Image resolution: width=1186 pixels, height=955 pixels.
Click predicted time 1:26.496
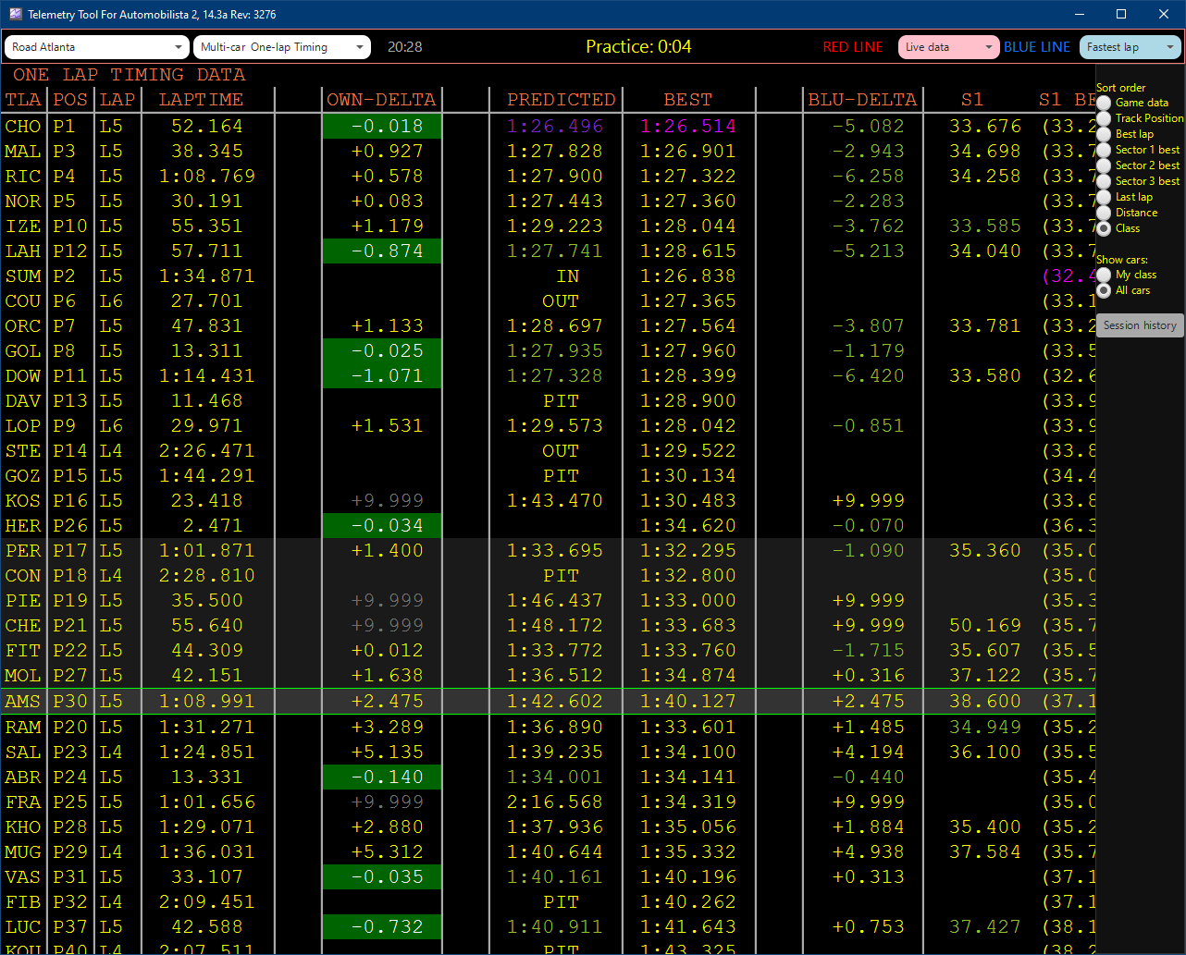click(x=555, y=127)
